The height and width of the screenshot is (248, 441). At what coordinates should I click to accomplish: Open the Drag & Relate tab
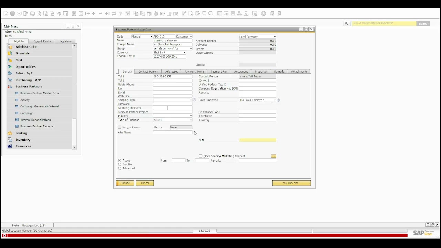click(x=42, y=41)
